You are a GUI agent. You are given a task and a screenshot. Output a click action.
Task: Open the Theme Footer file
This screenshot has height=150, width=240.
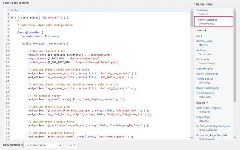(204, 79)
